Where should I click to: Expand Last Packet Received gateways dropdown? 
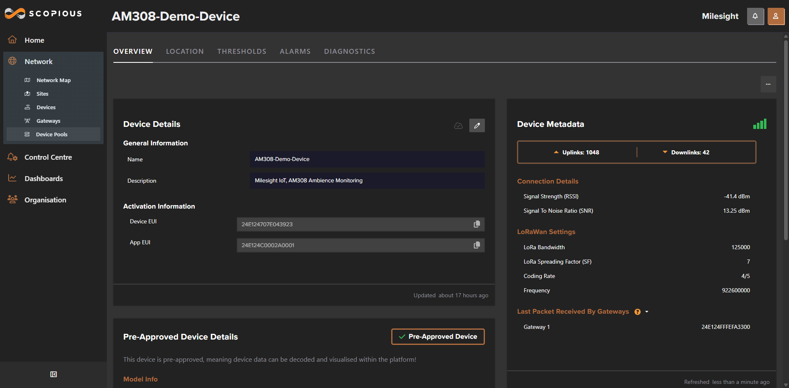tap(647, 312)
